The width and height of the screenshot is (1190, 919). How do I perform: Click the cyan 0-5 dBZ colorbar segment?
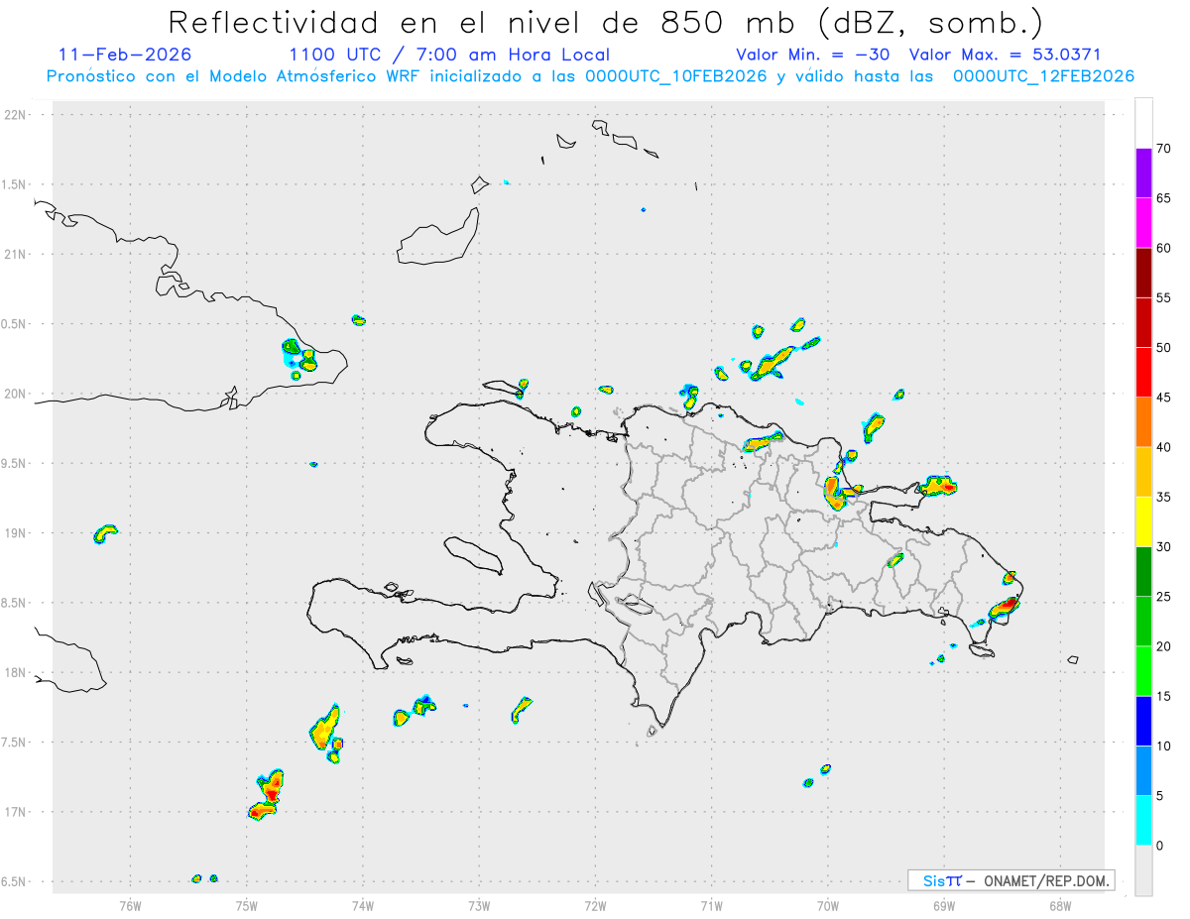tap(1143, 820)
